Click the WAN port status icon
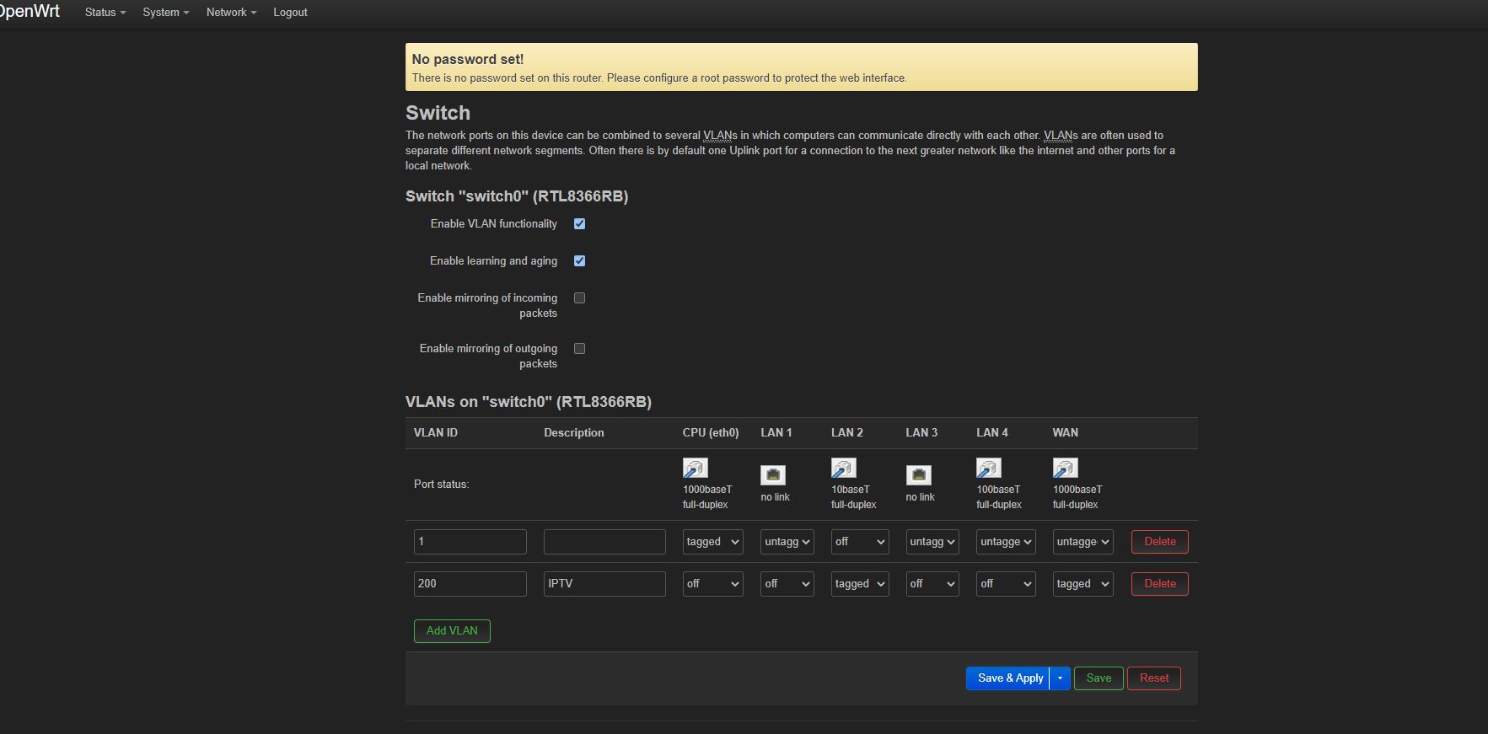 point(1065,468)
